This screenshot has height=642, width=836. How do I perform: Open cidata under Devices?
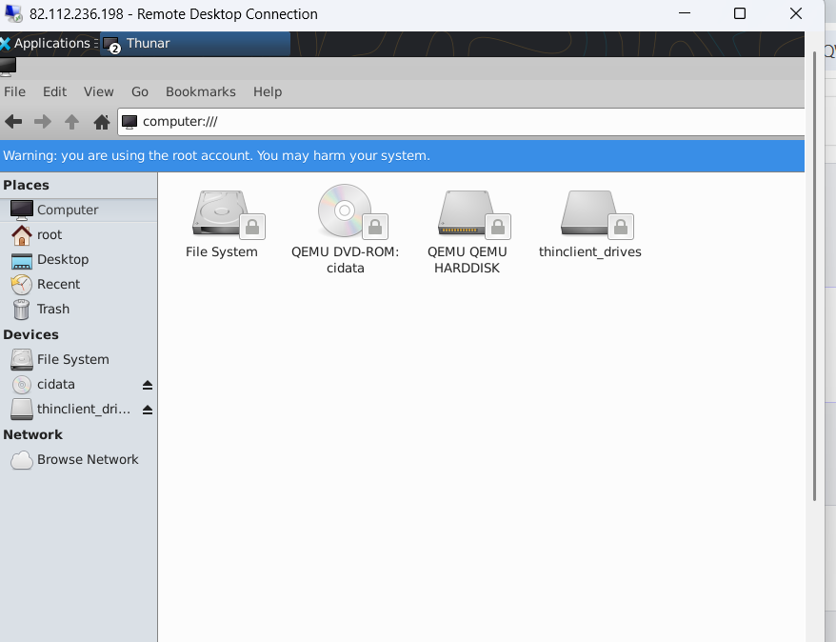point(70,385)
